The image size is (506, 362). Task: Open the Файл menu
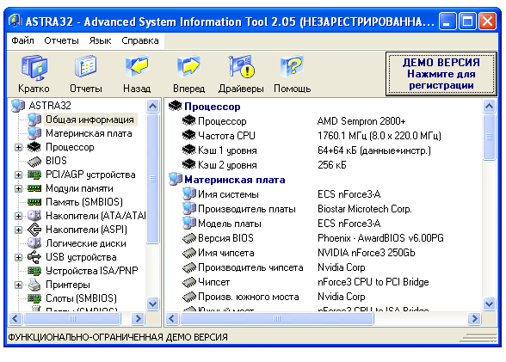point(22,40)
